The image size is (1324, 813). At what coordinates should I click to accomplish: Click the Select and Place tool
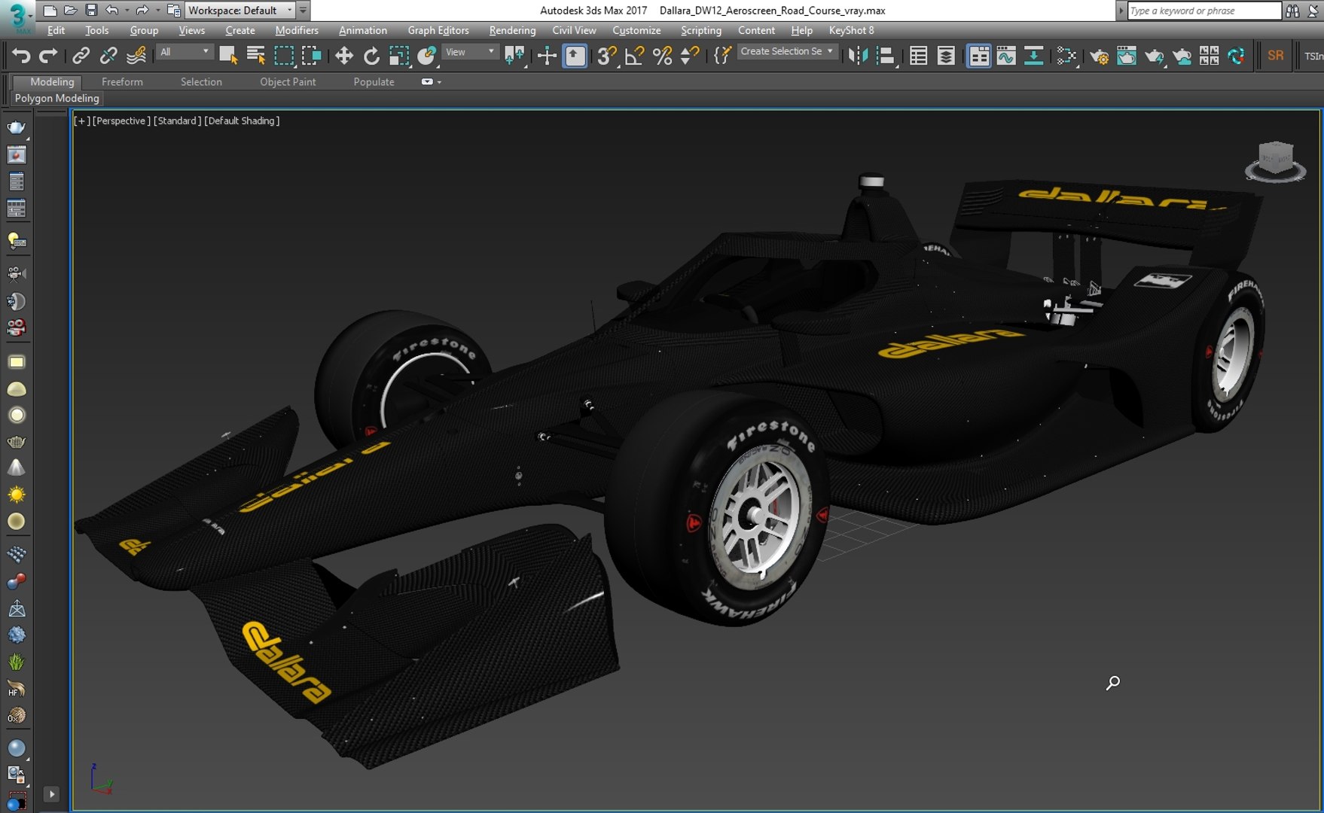pyautogui.click(x=427, y=56)
